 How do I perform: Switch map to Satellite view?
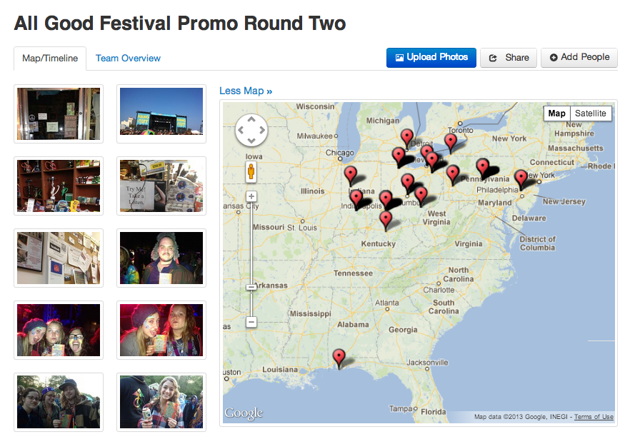pos(590,113)
